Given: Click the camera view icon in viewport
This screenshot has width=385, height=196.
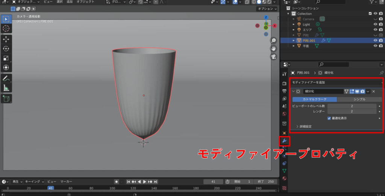Looking at the screenshot, I should tap(273, 57).
